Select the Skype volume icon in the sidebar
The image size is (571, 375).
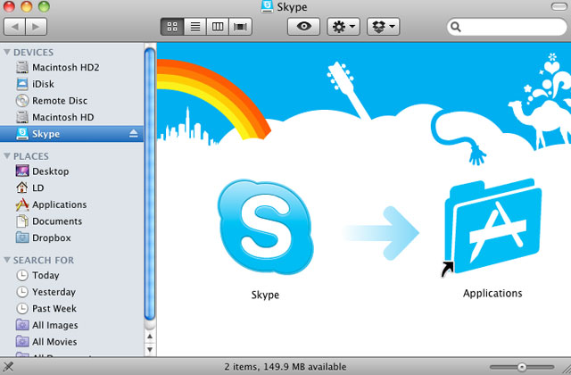(x=22, y=134)
